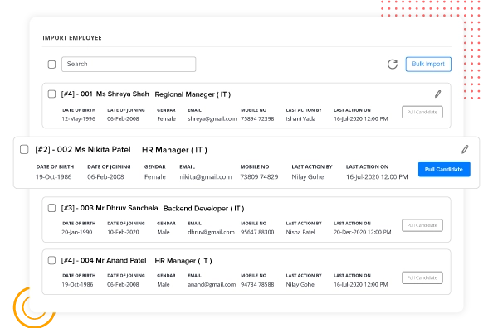Select the Nikita Patel employee checkbox
The image size is (493, 328).
24,149
